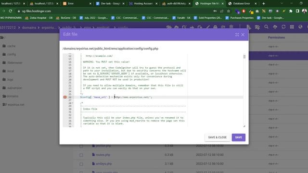Click the saved passwords key icon

pos(215,11)
